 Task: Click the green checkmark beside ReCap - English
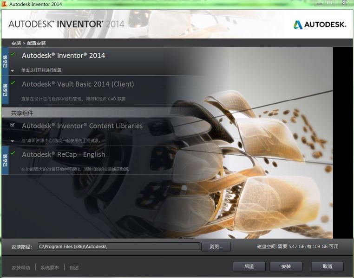[13, 153]
